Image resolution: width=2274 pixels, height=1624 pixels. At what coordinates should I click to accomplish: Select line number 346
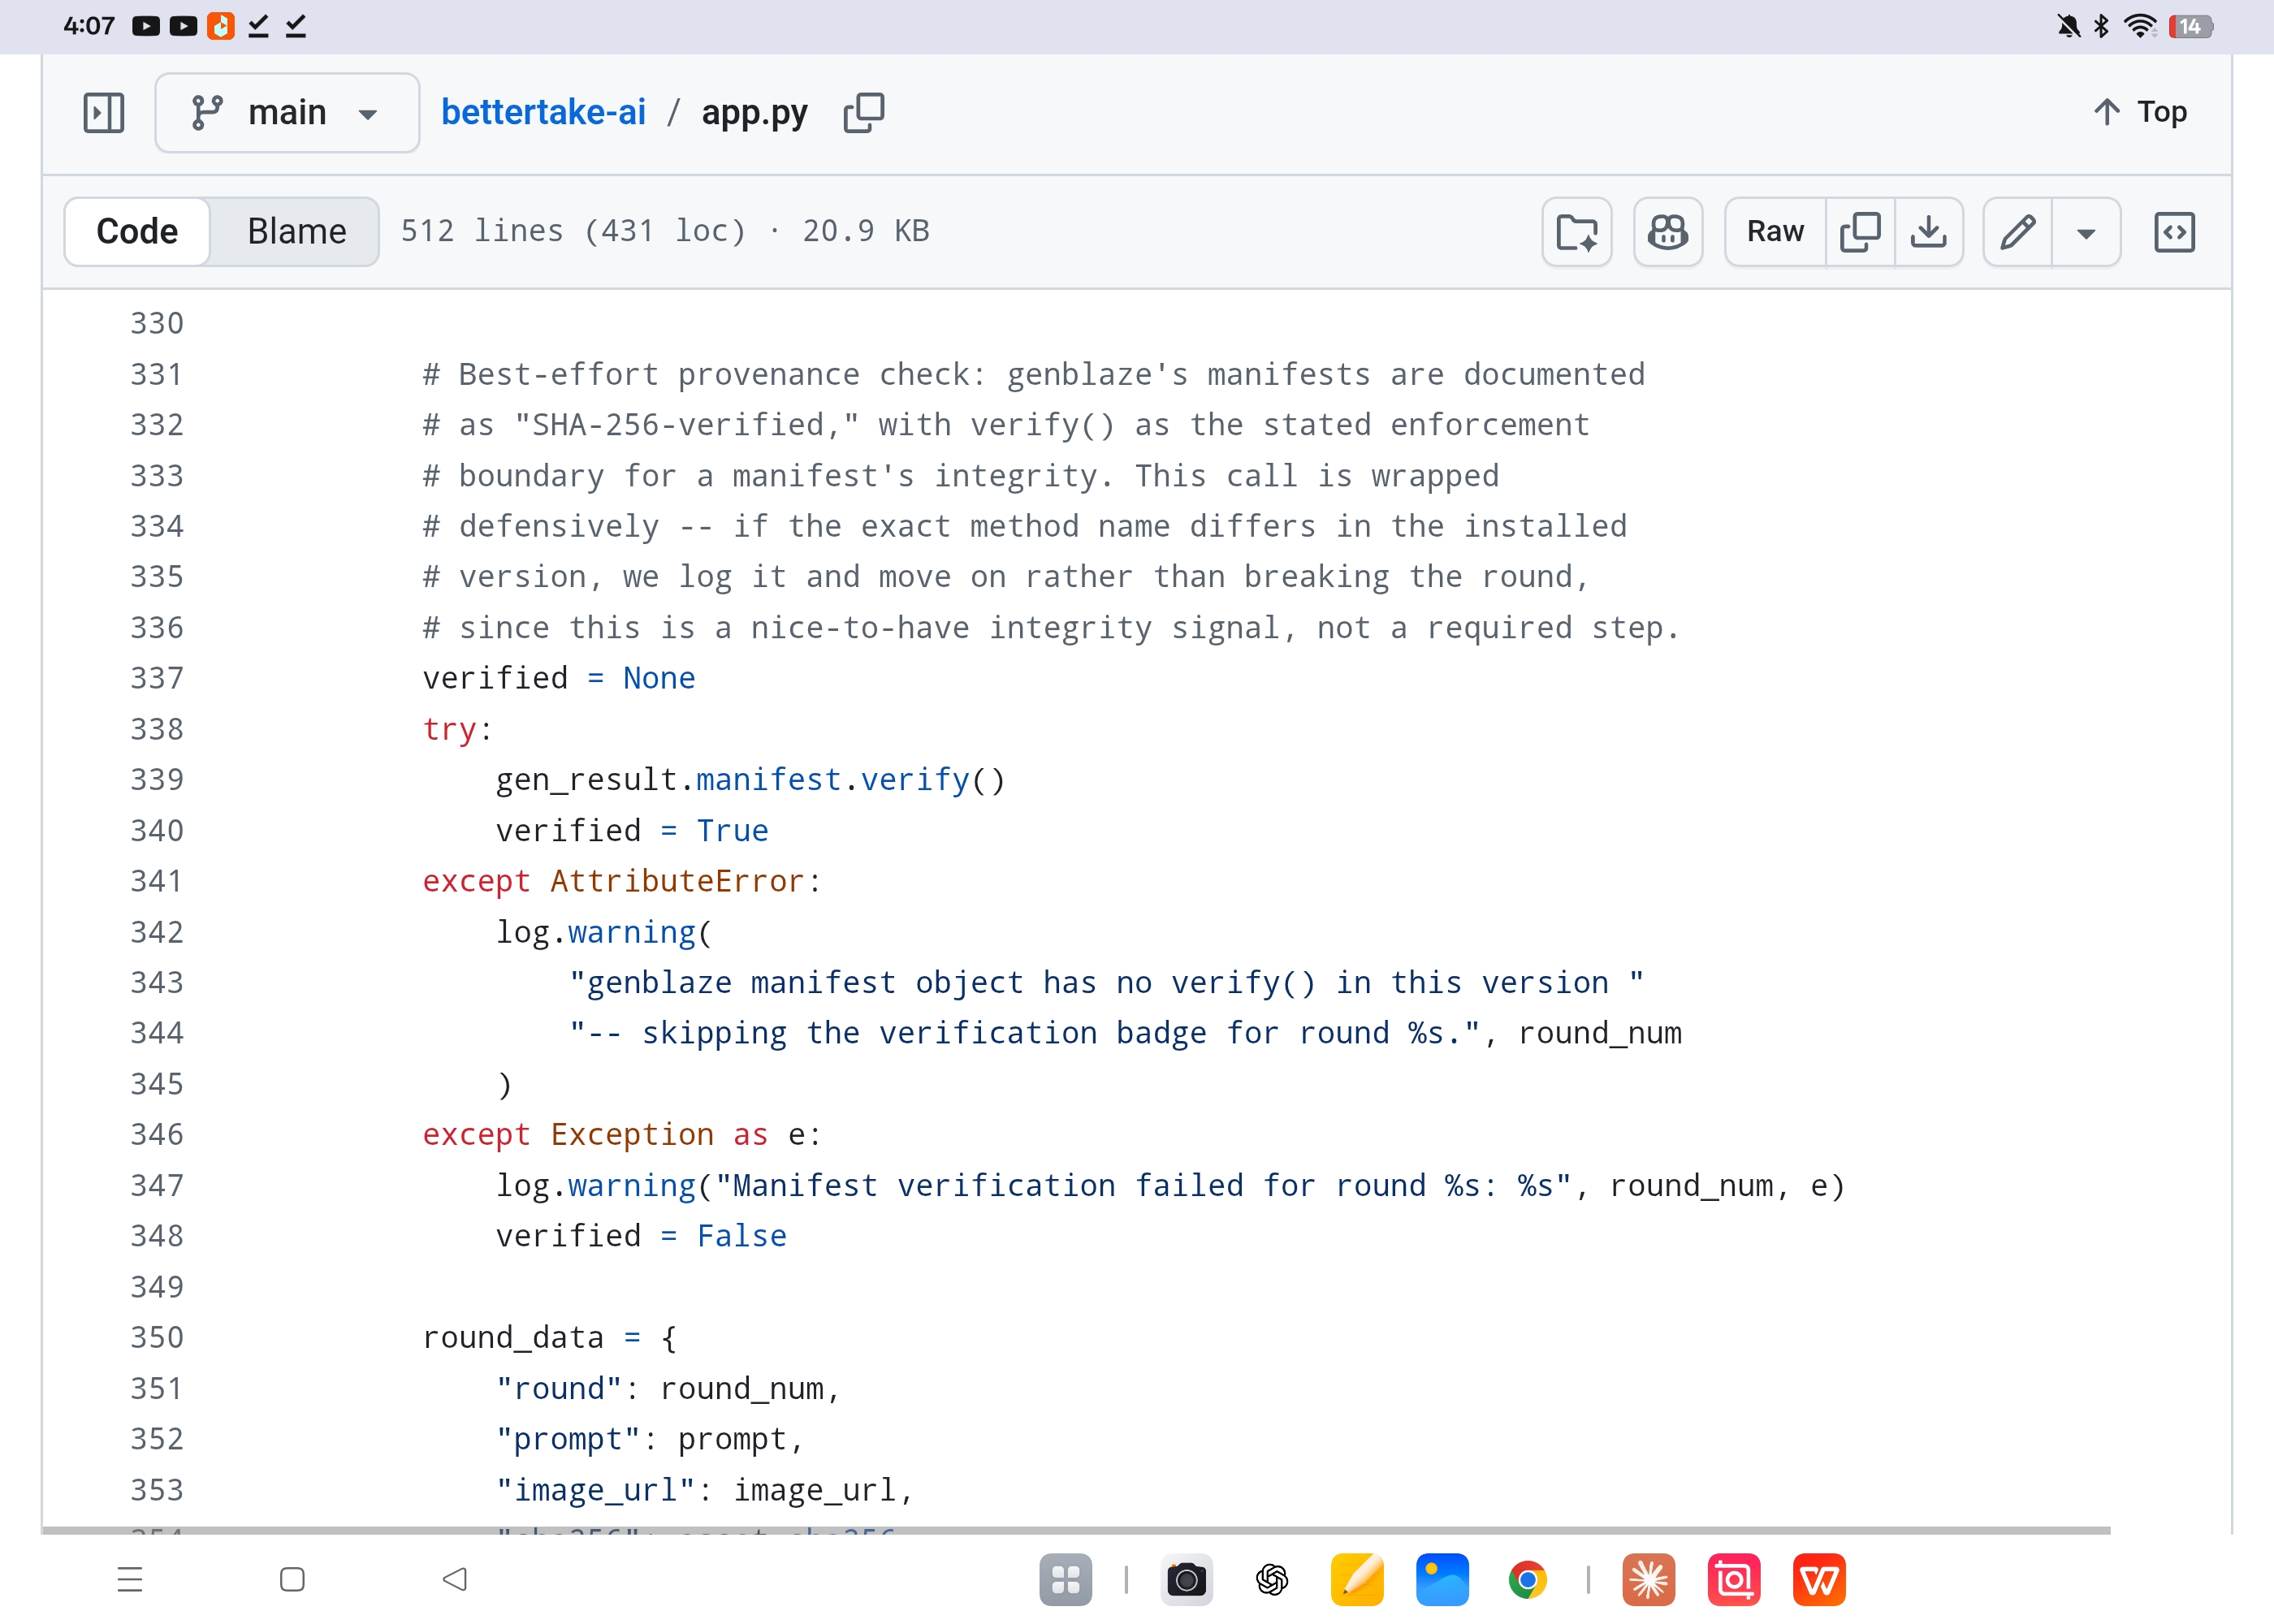[x=157, y=1134]
